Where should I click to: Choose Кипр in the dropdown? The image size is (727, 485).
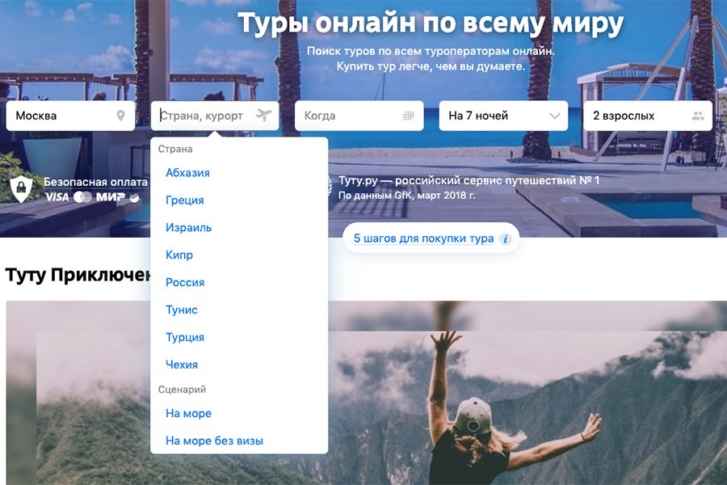[x=179, y=255]
